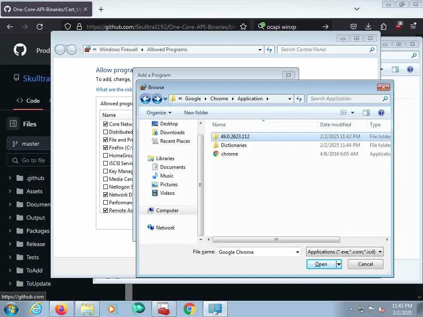Toggle HomeGroup checkbox
The height and width of the screenshot is (317, 423).
point(105,156)
